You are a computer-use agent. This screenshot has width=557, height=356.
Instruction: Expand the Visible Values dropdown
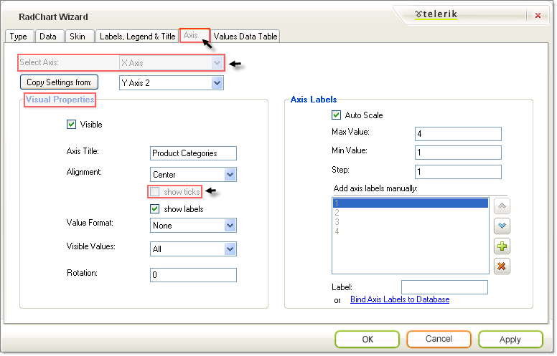click(x=193, y=249)
